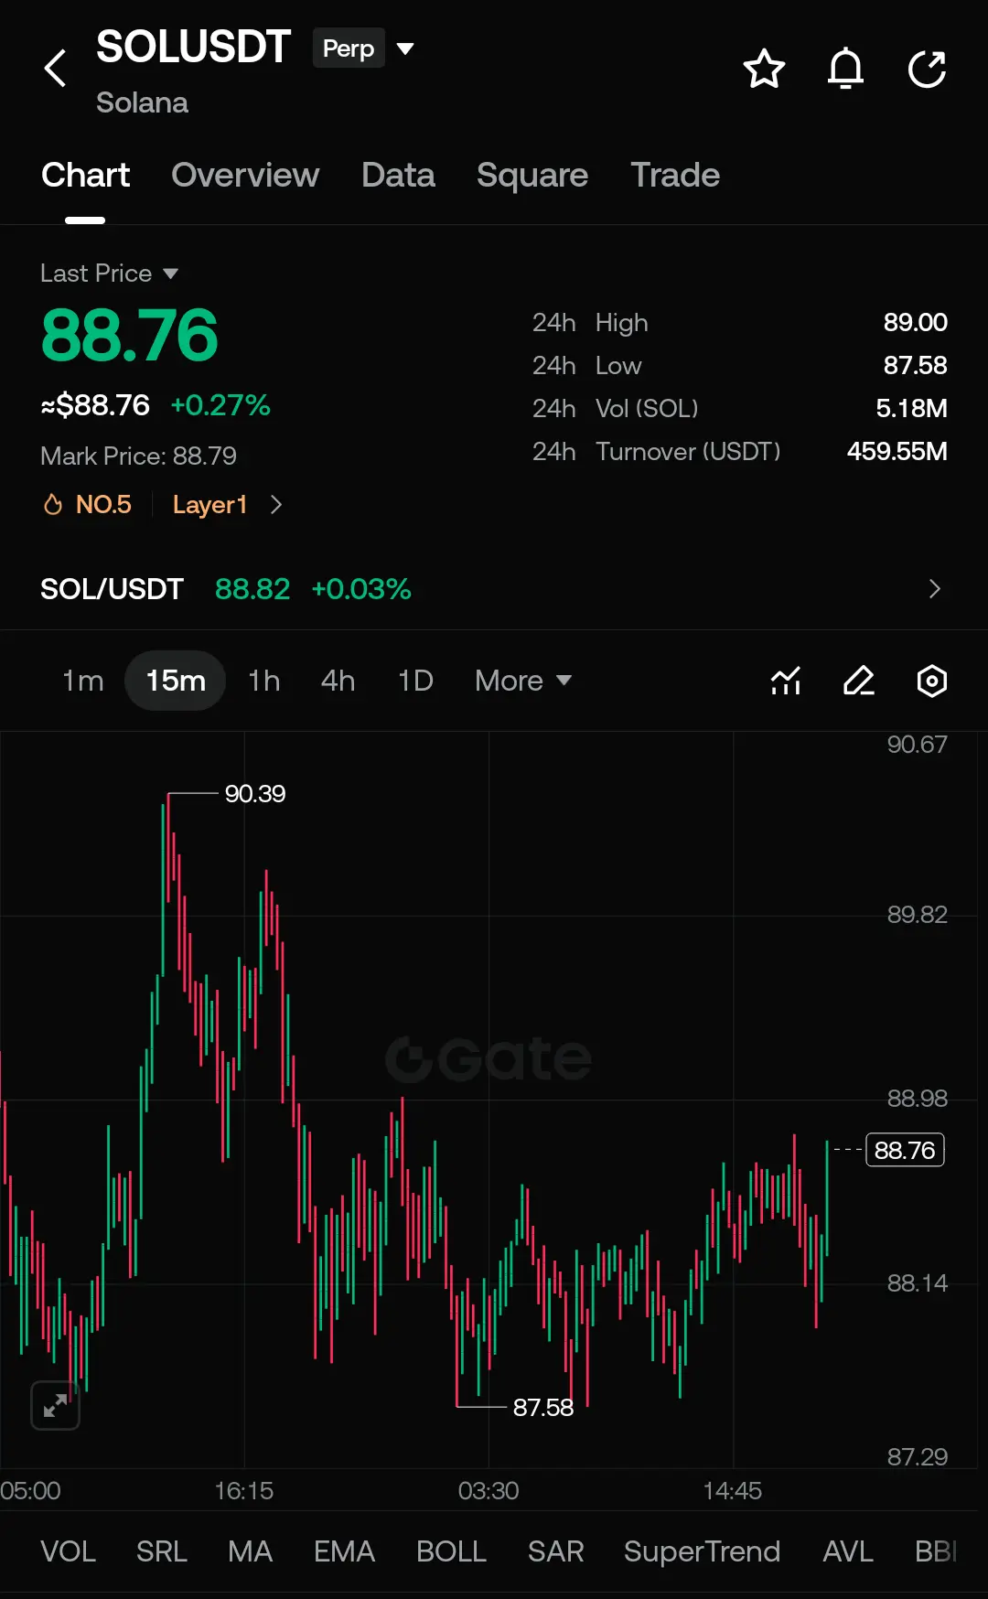
Task: Tap the 89.82 price axis label
Action: 918,915
